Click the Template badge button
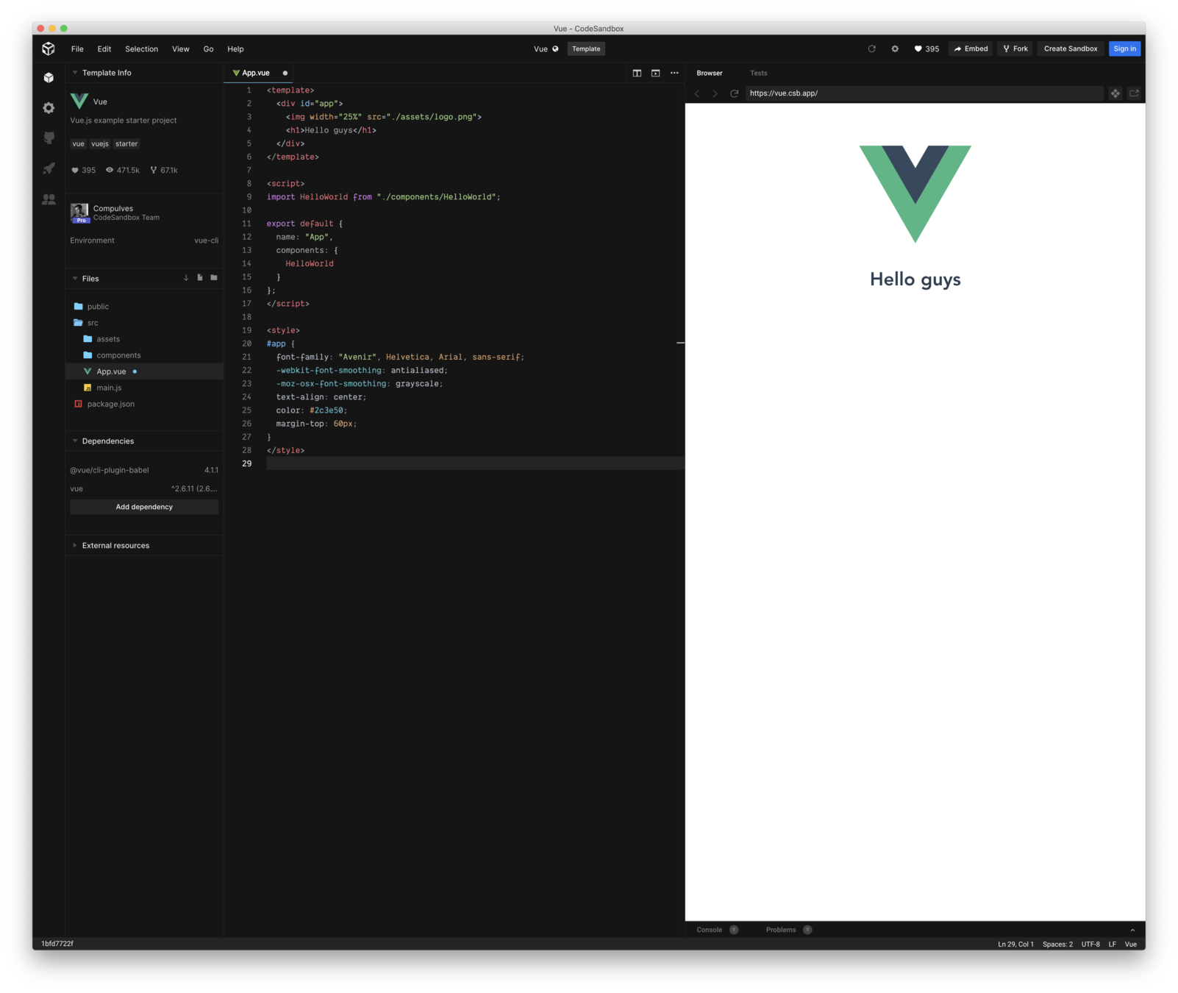This screenshot has width=1178, height=993. [x=586, y=49]
